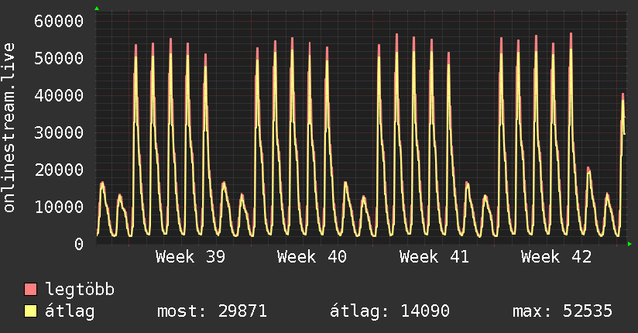Click the Week 41 axis label
This screenshot has width=638, height=333.
(x=434, y=257)
